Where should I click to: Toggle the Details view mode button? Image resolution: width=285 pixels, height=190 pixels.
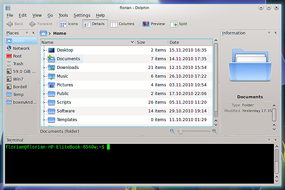coord(95,24)
